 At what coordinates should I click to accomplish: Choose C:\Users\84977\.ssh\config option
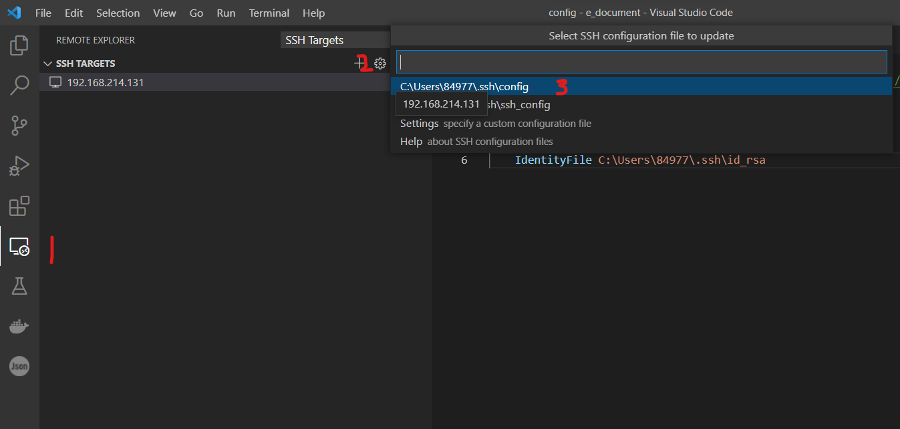pyautogui.click(x=464, y=86)
